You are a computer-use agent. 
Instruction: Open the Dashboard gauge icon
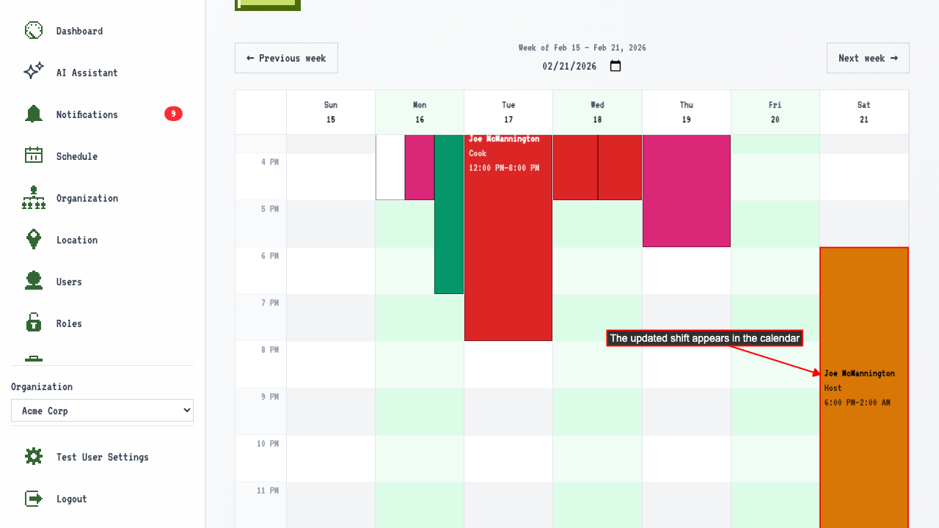pyautogui.click(x=34, y=31)
